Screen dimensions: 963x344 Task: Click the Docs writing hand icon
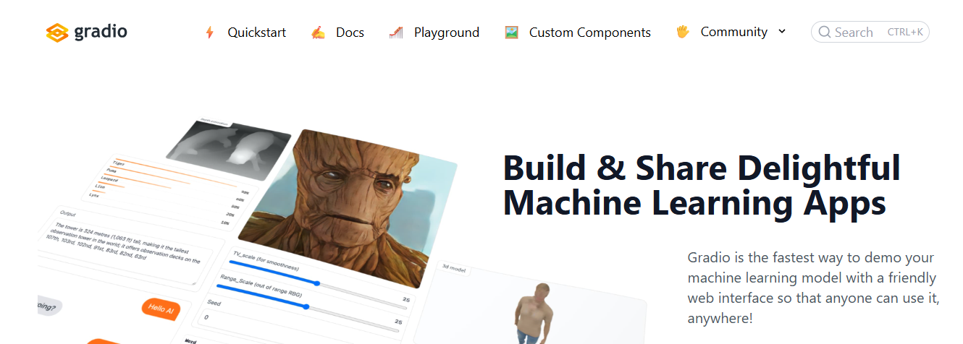[x=318, y=33]
